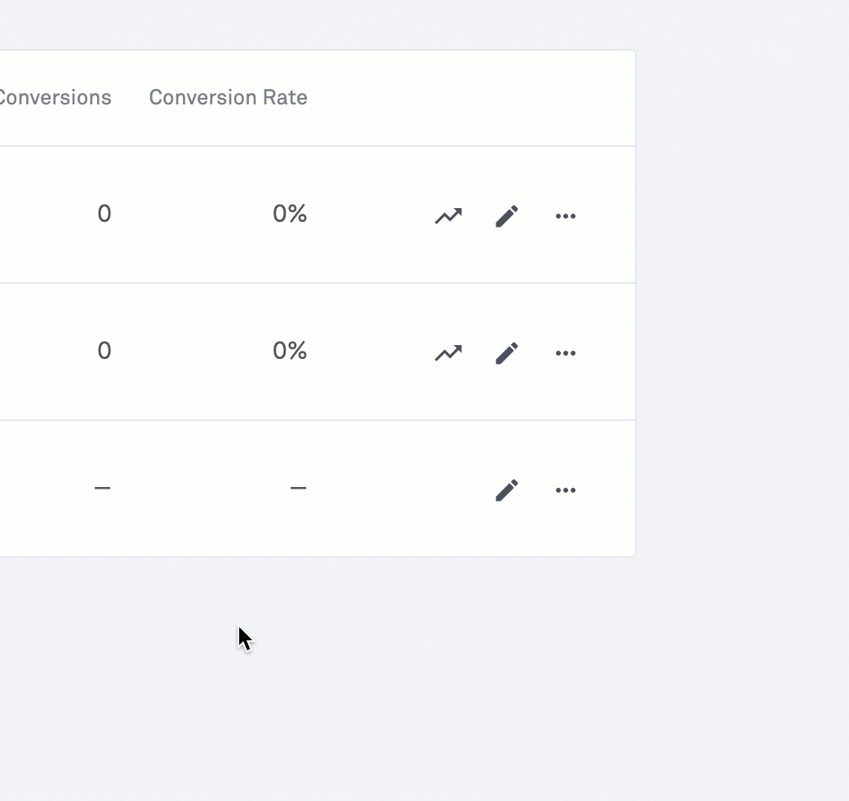Click third row conversion rate dash placeholder

coord(298,488)
